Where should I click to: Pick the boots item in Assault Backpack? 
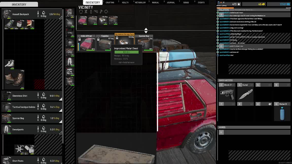tap(15, 79)
